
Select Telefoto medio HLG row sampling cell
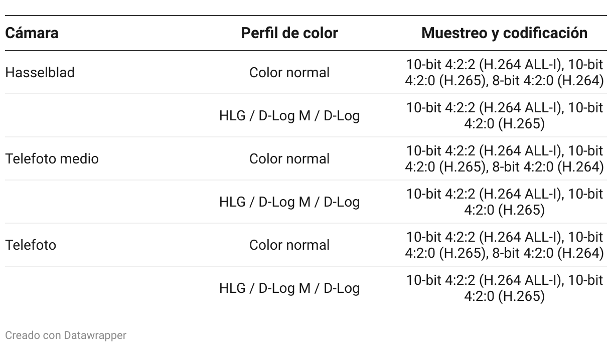coord(504,202)
